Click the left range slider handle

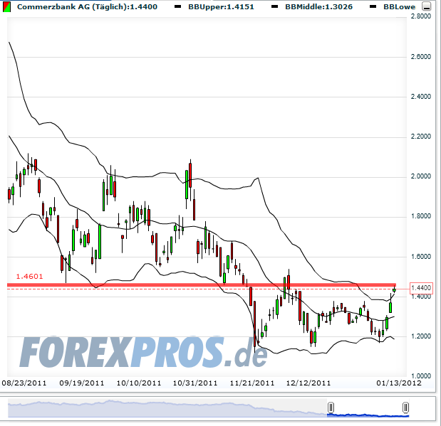tap(331, 408)
